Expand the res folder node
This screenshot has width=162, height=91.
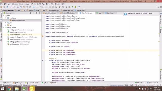(6, 25)
